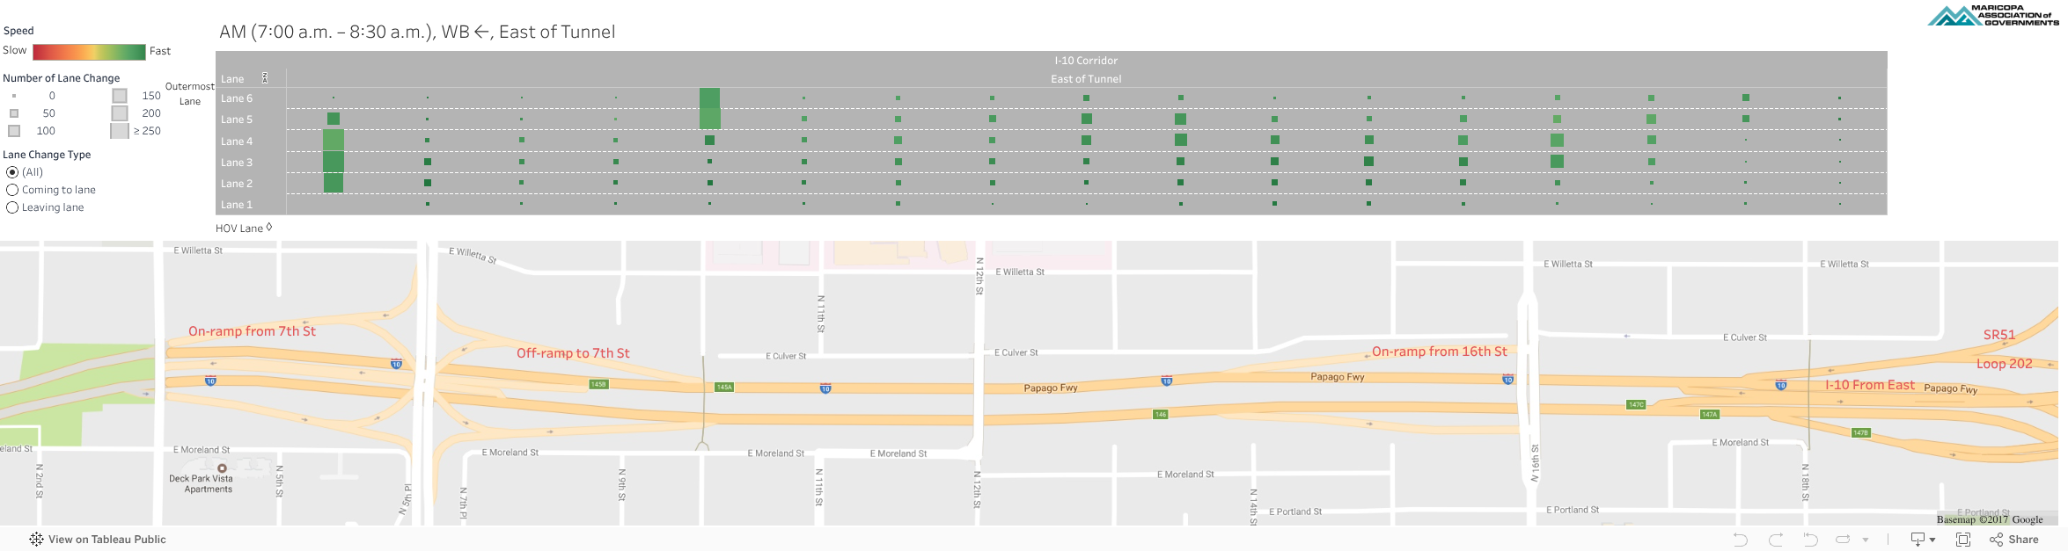Click the Lane 3 row label
The image size is (2068, 551).
[237, 163]
